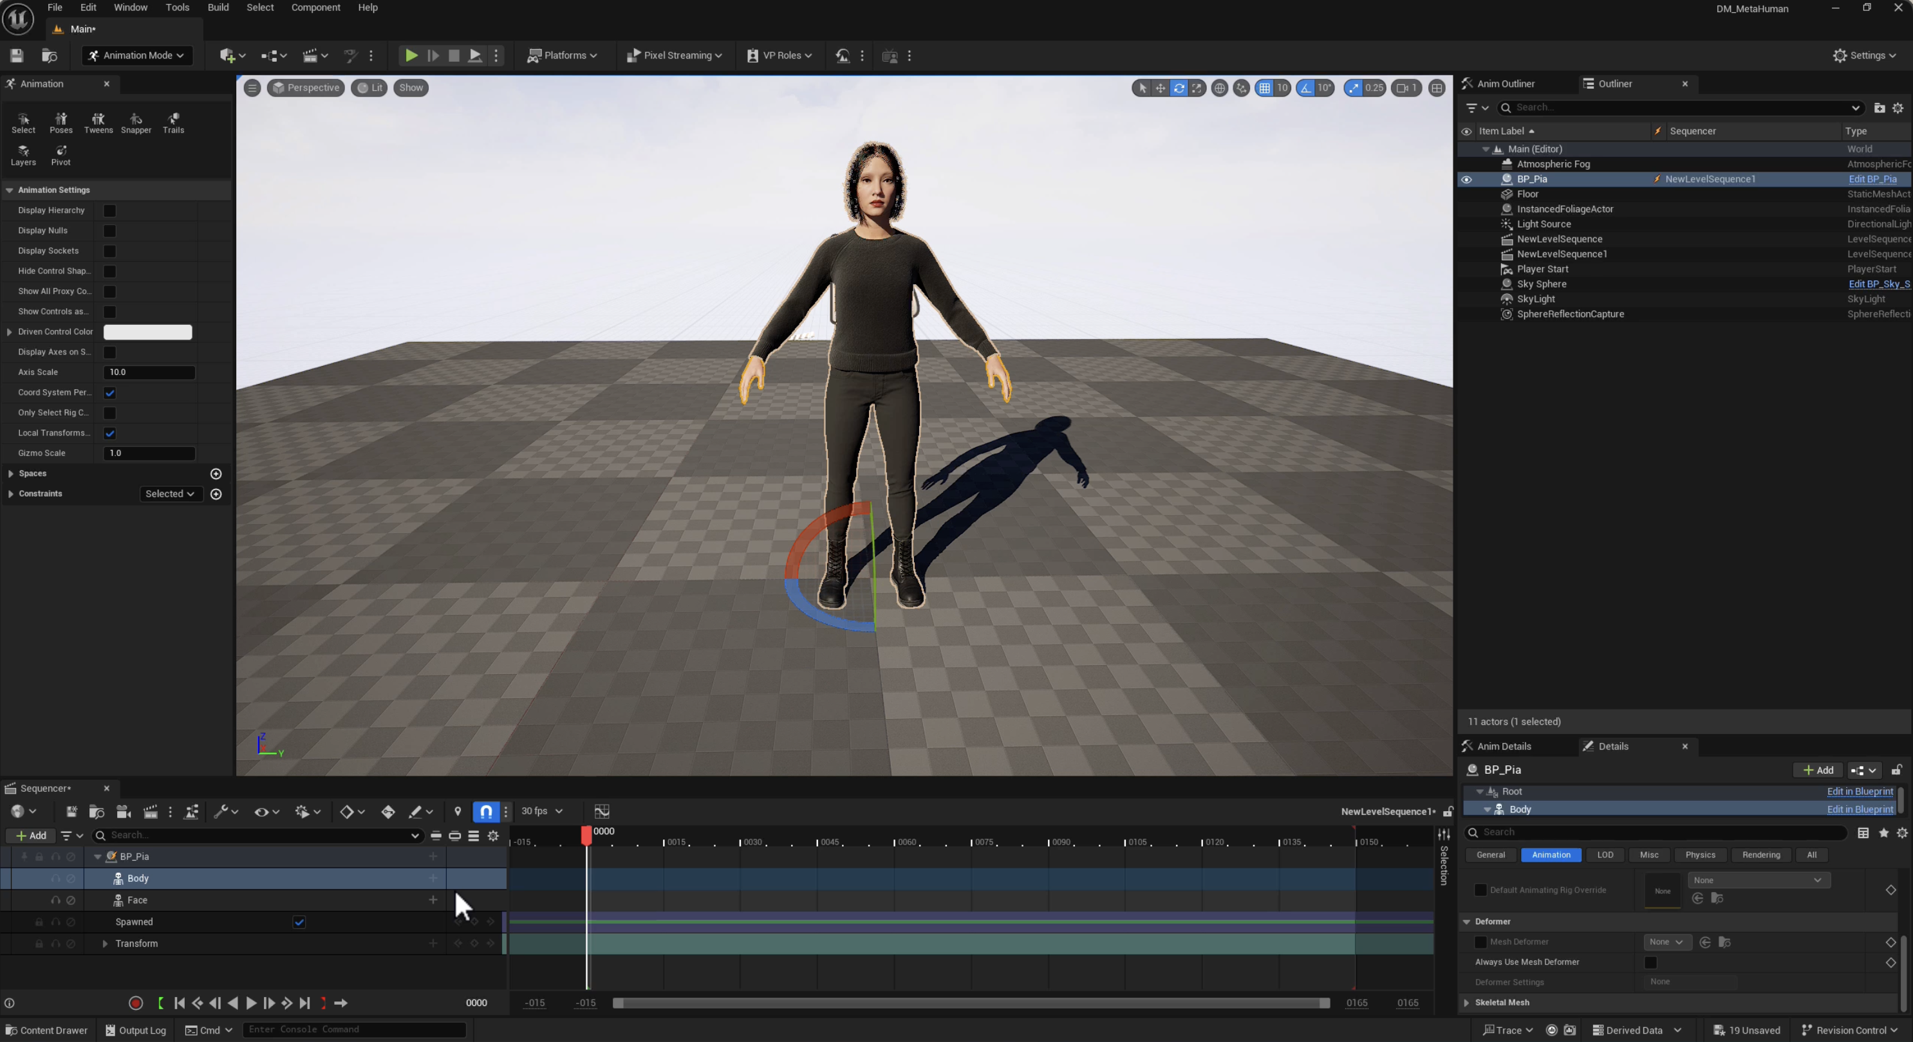This screenshot has height=1042, width=1913.
Task: Open the Trails tool
Action: tap(173, 122)
